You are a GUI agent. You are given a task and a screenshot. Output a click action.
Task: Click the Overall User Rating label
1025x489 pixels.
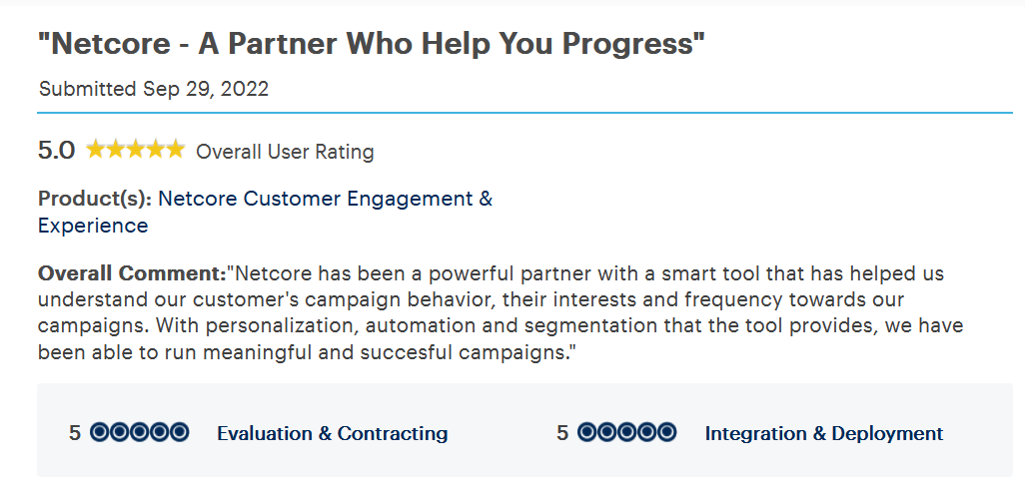(x=285, y=152)
